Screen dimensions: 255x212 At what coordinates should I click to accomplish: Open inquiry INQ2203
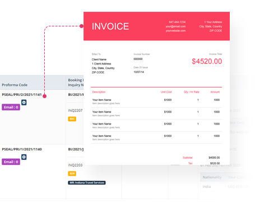click(x=75, y=165)
